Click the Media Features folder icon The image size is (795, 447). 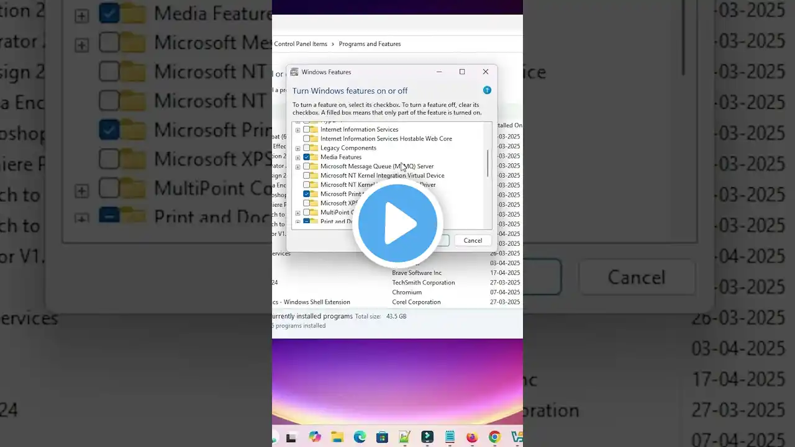(314, 157)
